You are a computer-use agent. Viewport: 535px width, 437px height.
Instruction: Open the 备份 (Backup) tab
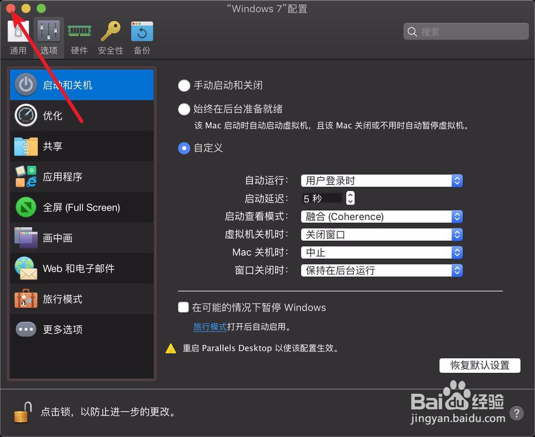[x=142, y=38]
